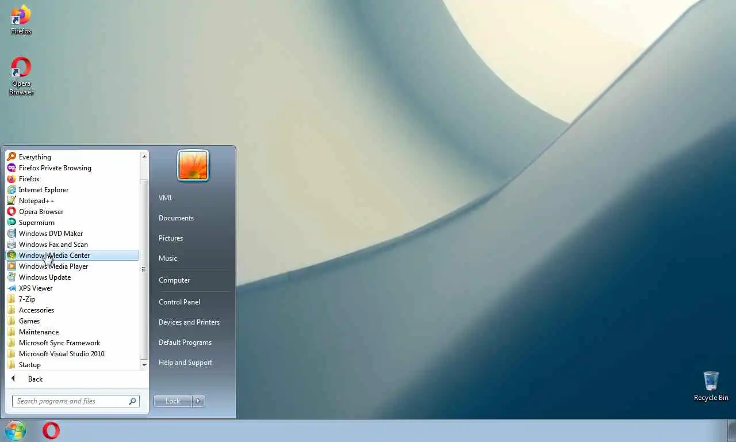Viewport: 736px width, 442px height.
Task: Click the programs list scrollbar down arrow
Action: point(144,365)
